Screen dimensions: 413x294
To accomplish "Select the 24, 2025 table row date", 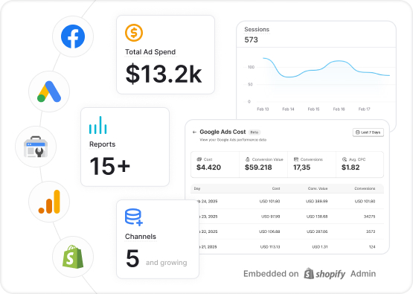I will tap(208, 201).
